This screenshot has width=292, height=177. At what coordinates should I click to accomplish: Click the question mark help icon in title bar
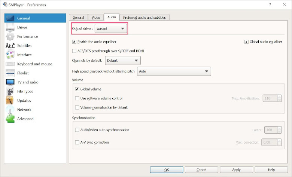[x=270, y=4]
